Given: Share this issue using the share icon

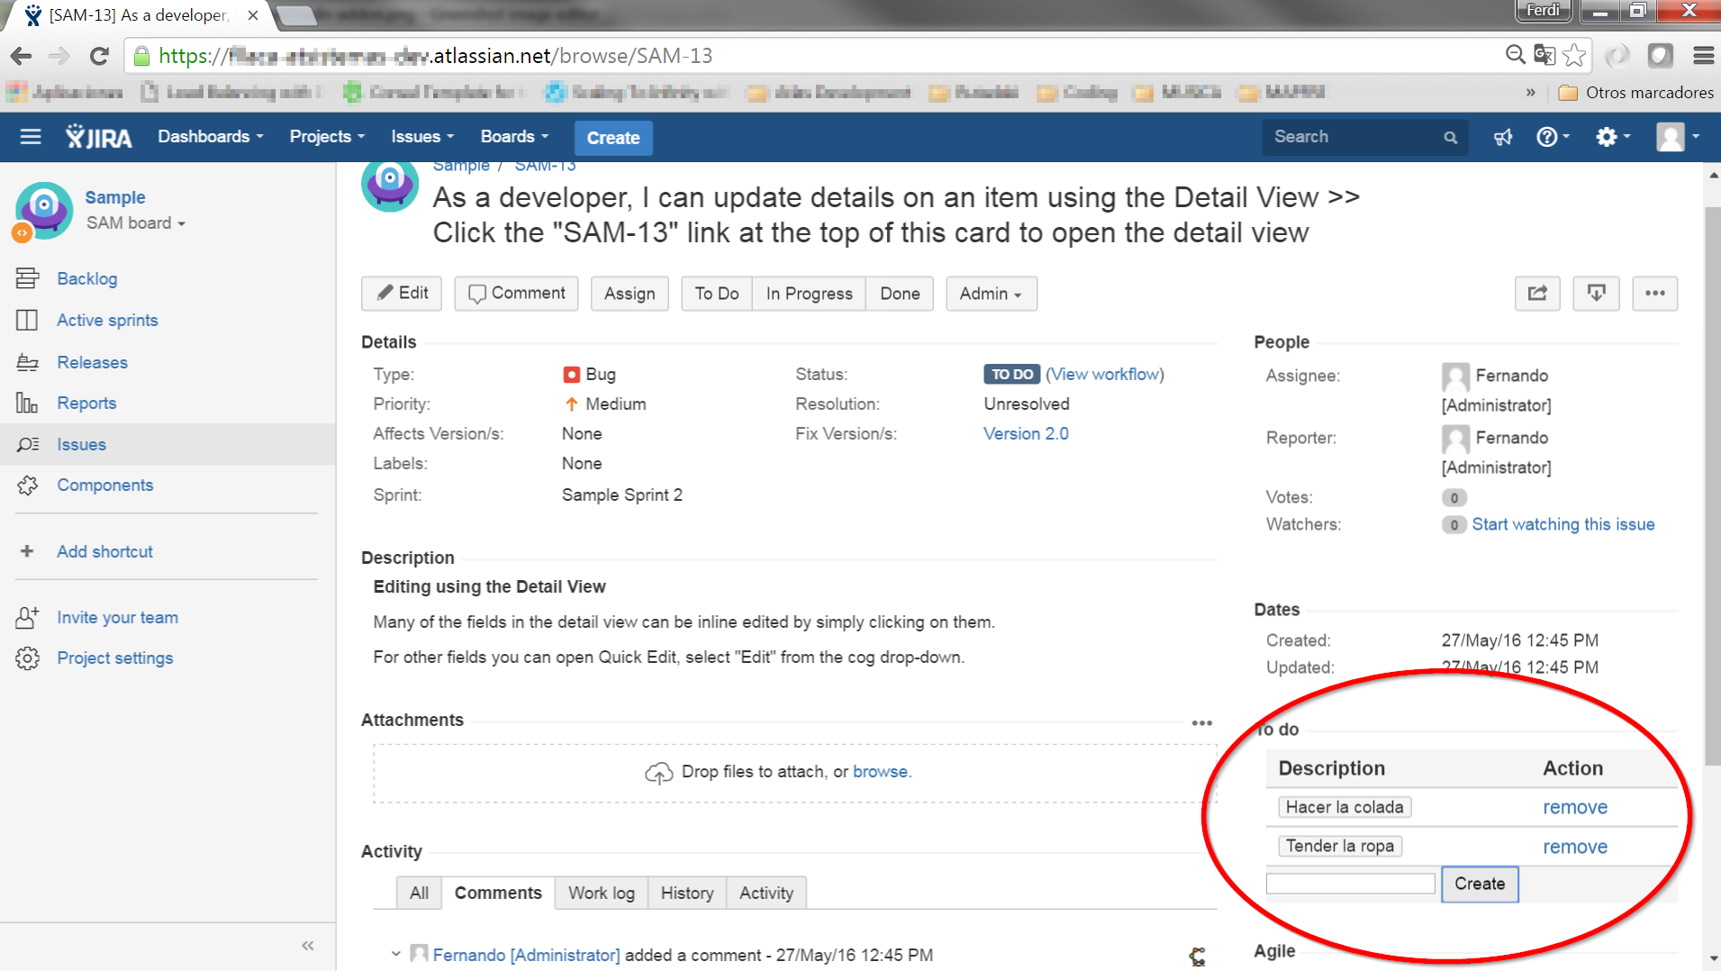Looking at the screenshot, I should pyautogui.click(x=1536, y=293).
